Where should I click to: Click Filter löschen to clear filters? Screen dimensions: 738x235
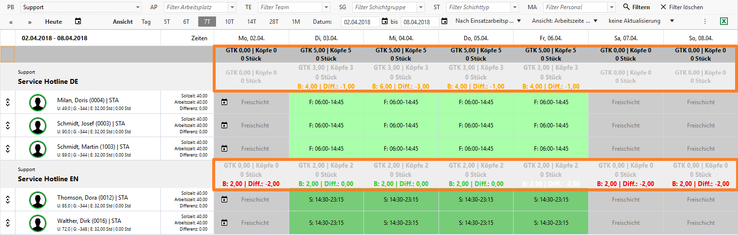tap(682, 7)
